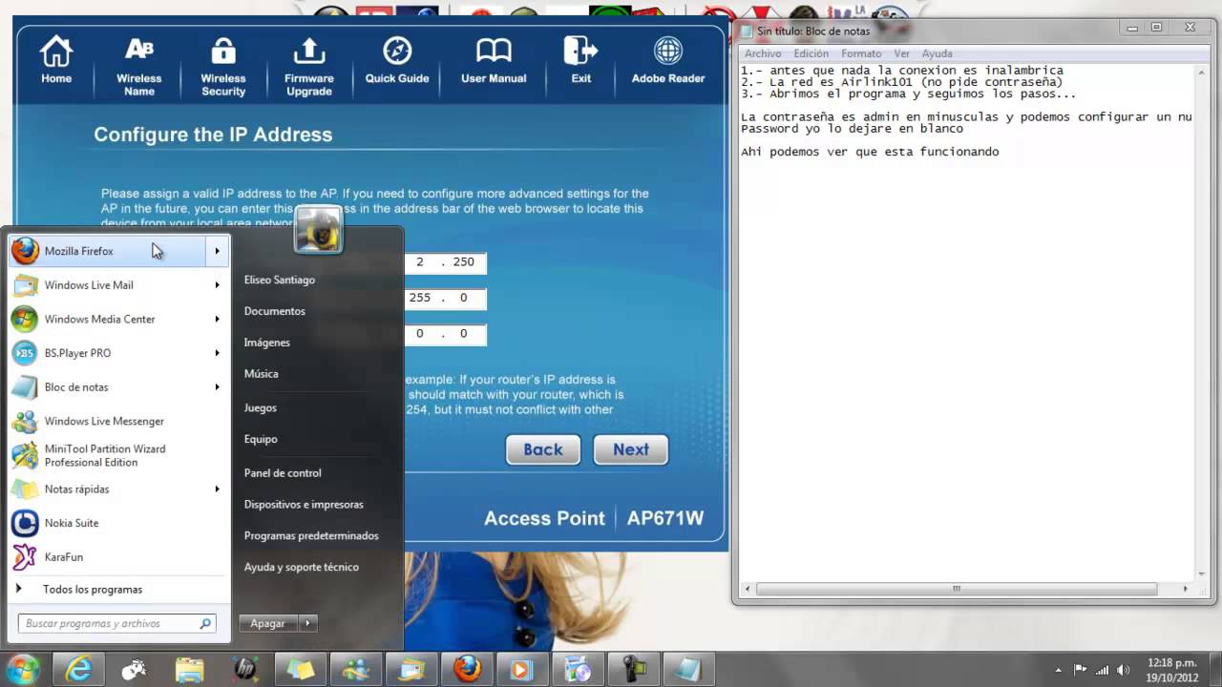Click the Back button in wizard

[543, 449]
